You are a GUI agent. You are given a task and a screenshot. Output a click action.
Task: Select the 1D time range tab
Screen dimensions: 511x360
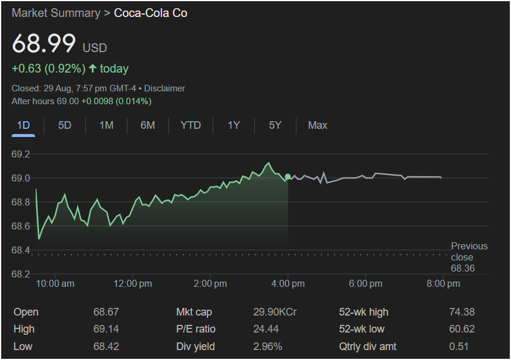point(23,125)
